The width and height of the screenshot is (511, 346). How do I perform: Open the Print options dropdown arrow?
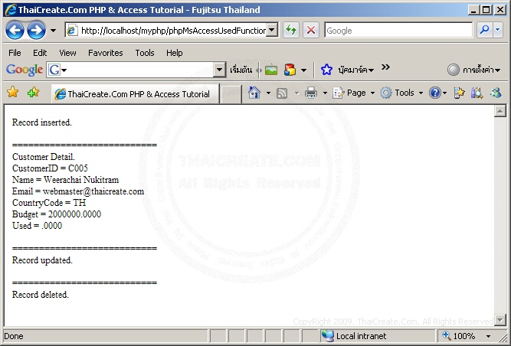click(325, 93)
